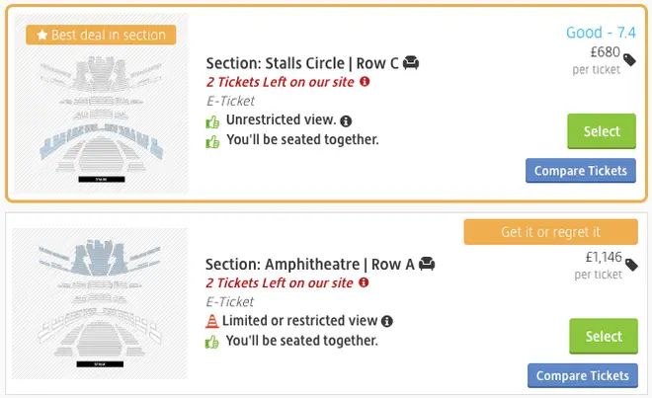652x398 pixels.
Task: Compare Tickets for Stalls Circle listing
Action: coord(581,171)
